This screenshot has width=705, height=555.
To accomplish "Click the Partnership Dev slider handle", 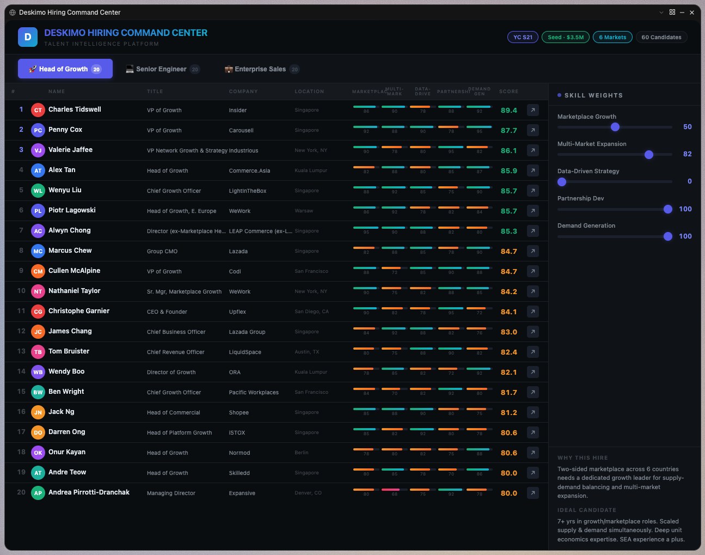I will (668, 209).
